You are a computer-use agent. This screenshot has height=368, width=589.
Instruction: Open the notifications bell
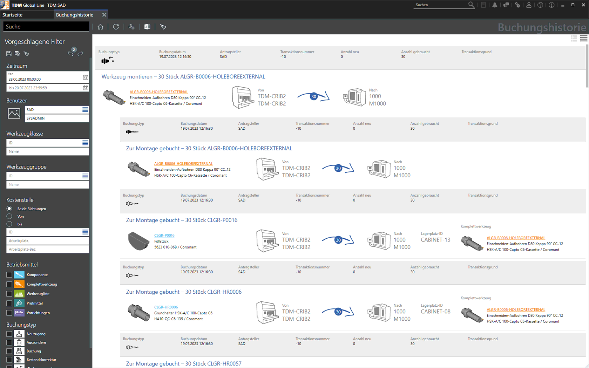click(495, 5)
